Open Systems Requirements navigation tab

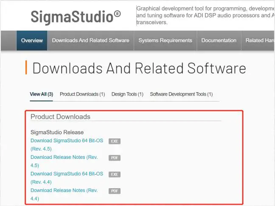coord(165,40)
